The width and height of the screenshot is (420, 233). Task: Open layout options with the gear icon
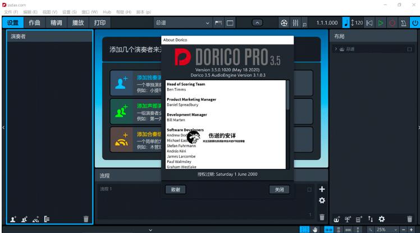(x=382, y=220)
